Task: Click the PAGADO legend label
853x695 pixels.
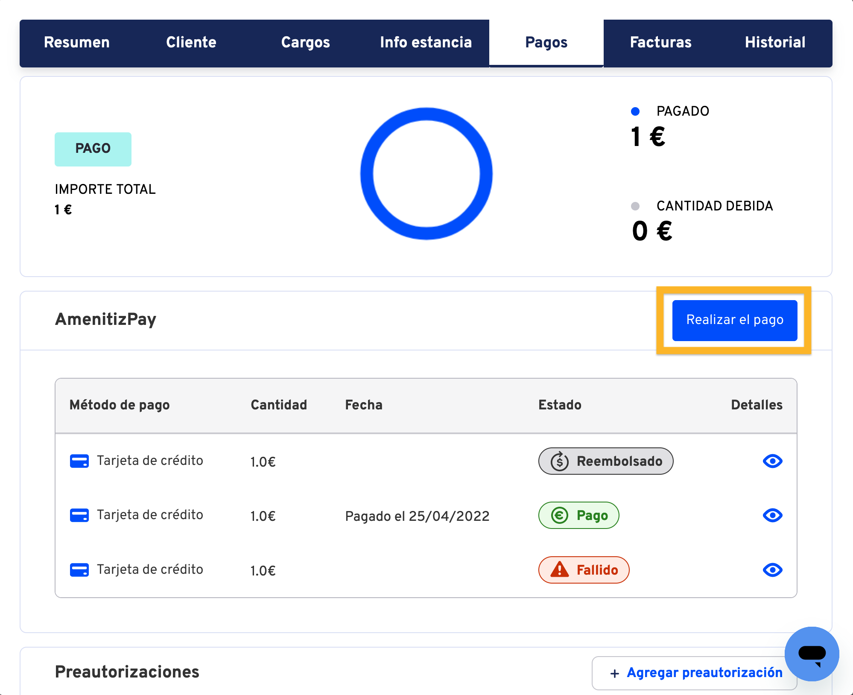Action: pyautogui.click(x=683, y=111)
